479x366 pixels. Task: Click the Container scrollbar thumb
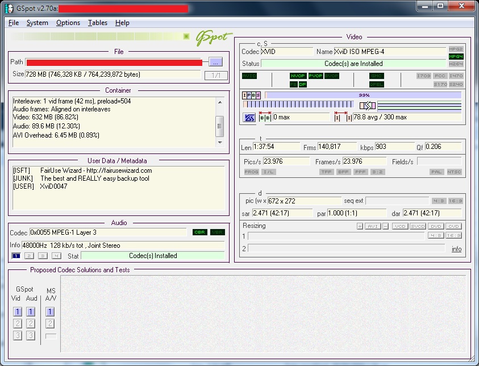tap(219, 126)
